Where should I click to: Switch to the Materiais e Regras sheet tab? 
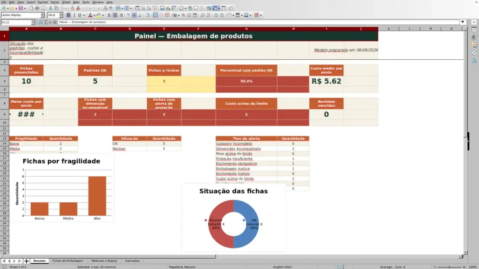[104, 261]
